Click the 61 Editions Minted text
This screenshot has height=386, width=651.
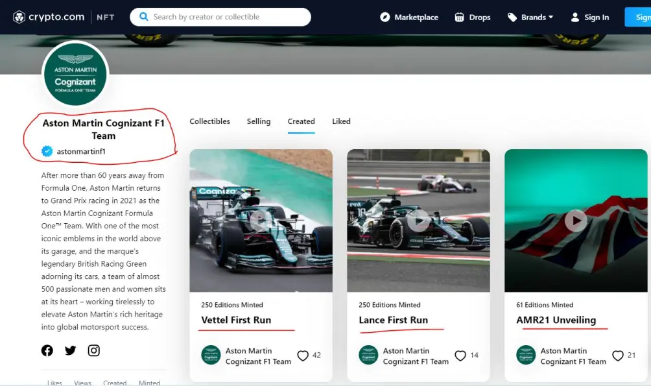tap(545, 304)
